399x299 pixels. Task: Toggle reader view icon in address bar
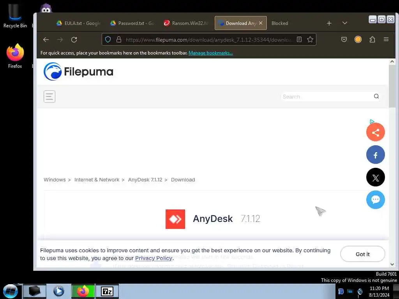pyautogui.click(x=299, y=39)
